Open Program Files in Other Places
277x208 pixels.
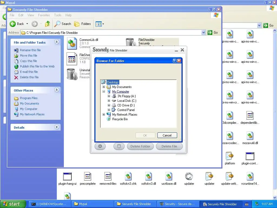click(29, 98)
